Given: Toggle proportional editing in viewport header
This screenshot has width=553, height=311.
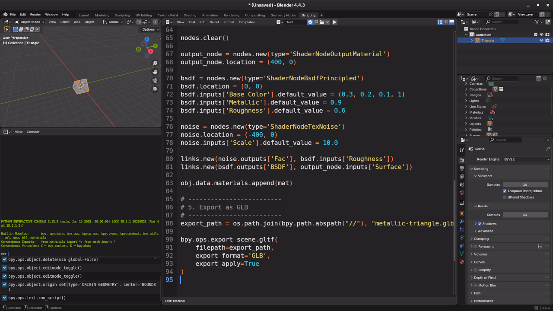Looking at the screenshot, I should (x=156, y=22).
